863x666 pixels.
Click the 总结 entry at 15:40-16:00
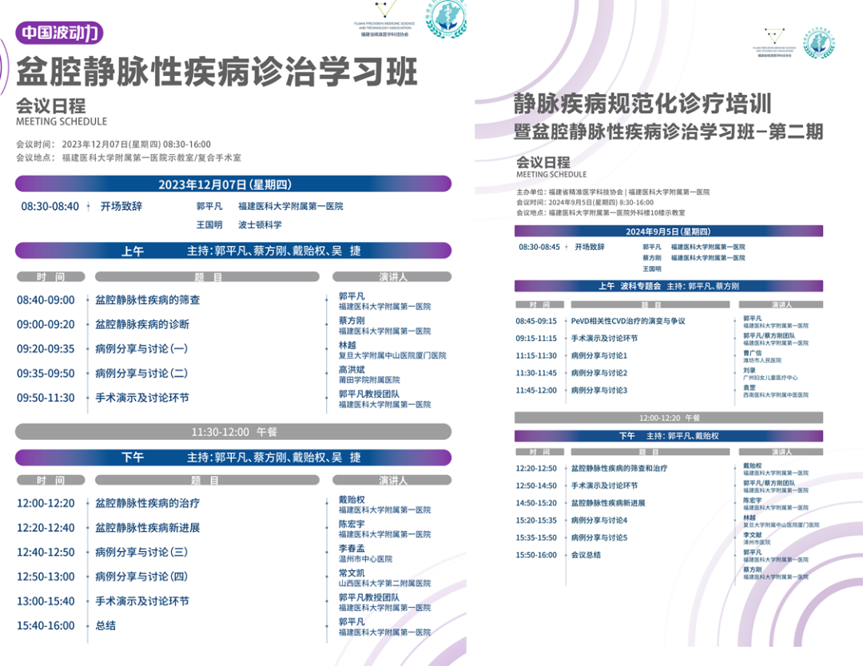(105, 625)
